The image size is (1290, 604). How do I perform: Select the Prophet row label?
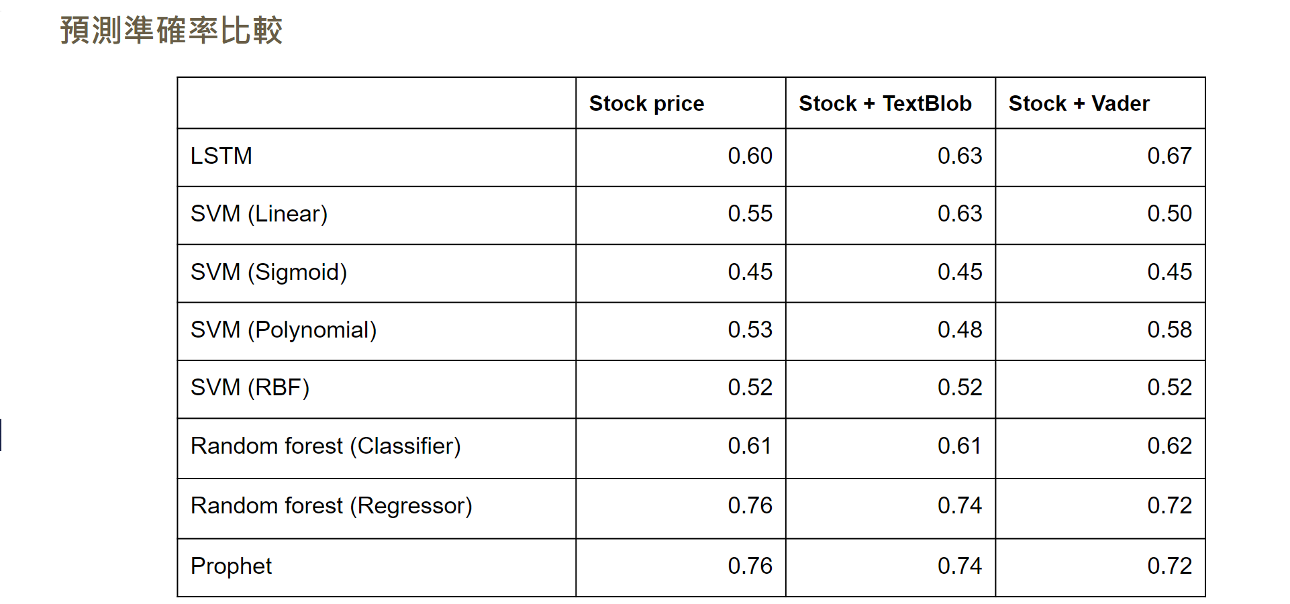click(x=232, y=566)
